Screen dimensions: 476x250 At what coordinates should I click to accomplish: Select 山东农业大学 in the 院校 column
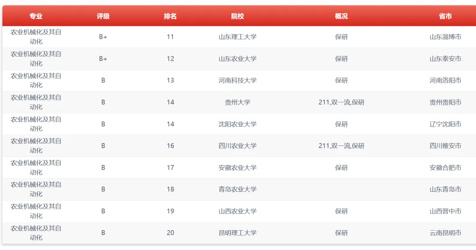(238, 59)
